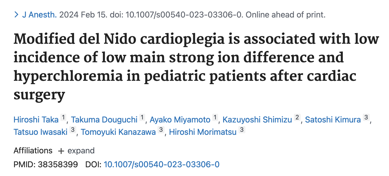Click the article title text
The width and height of the screenshot is (389, 176).
(180, 57)
